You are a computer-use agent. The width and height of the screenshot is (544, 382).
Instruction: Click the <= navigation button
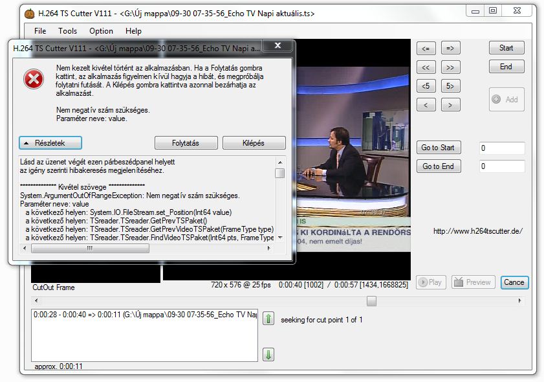tap(426, 48)
